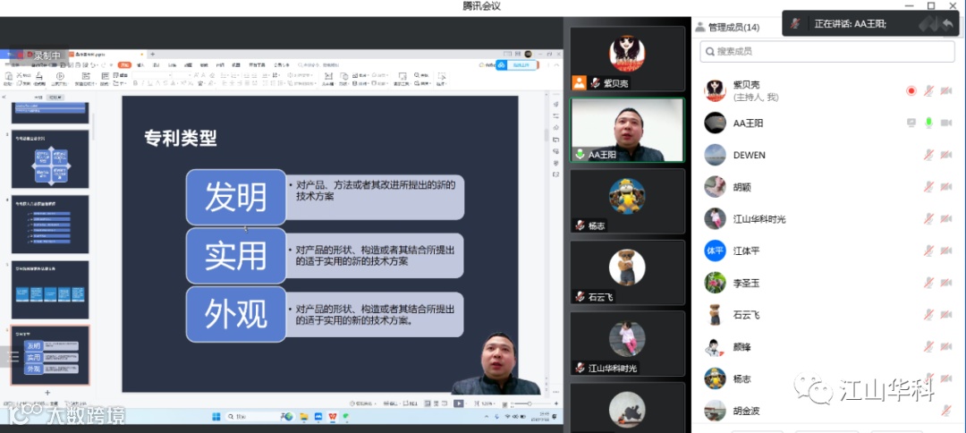Select AA王阳's video tile

point(627,130)
